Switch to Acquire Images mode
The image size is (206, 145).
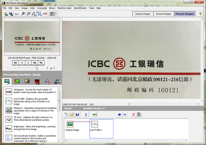(143, 14)
